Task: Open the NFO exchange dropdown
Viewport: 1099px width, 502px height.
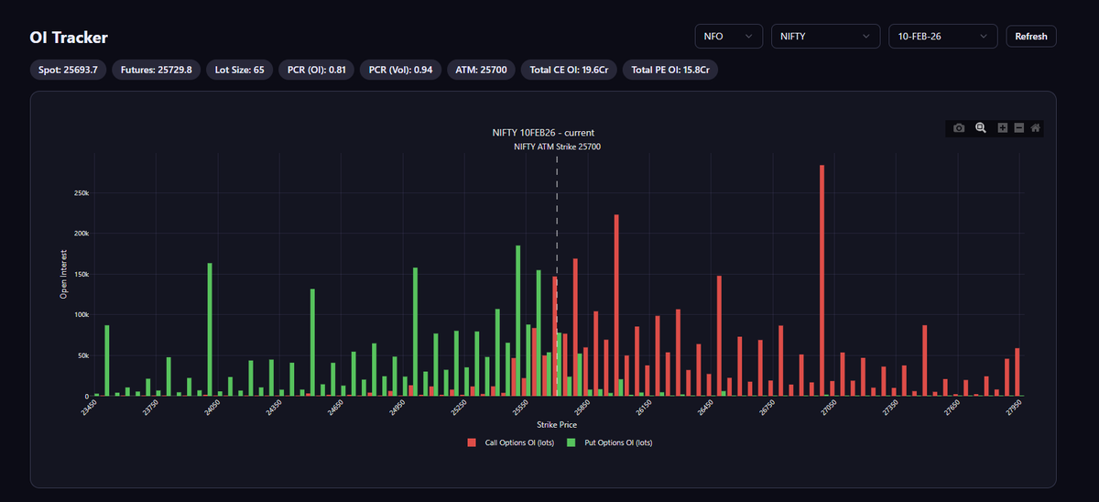Action: (x=729, y=36)
